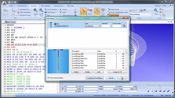Image resolution: width=175 pixels, height=98 pixels.
Task: Select the Backplot ribbon tab
Action: tap(34, 6)
